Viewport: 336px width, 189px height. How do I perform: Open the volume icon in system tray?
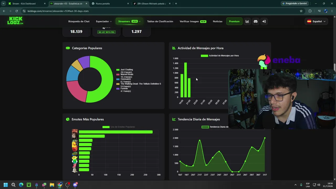(x=319, y=185)
